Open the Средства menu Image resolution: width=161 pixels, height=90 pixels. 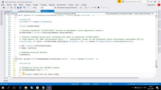pyautogui.click(x=52, y=5)
